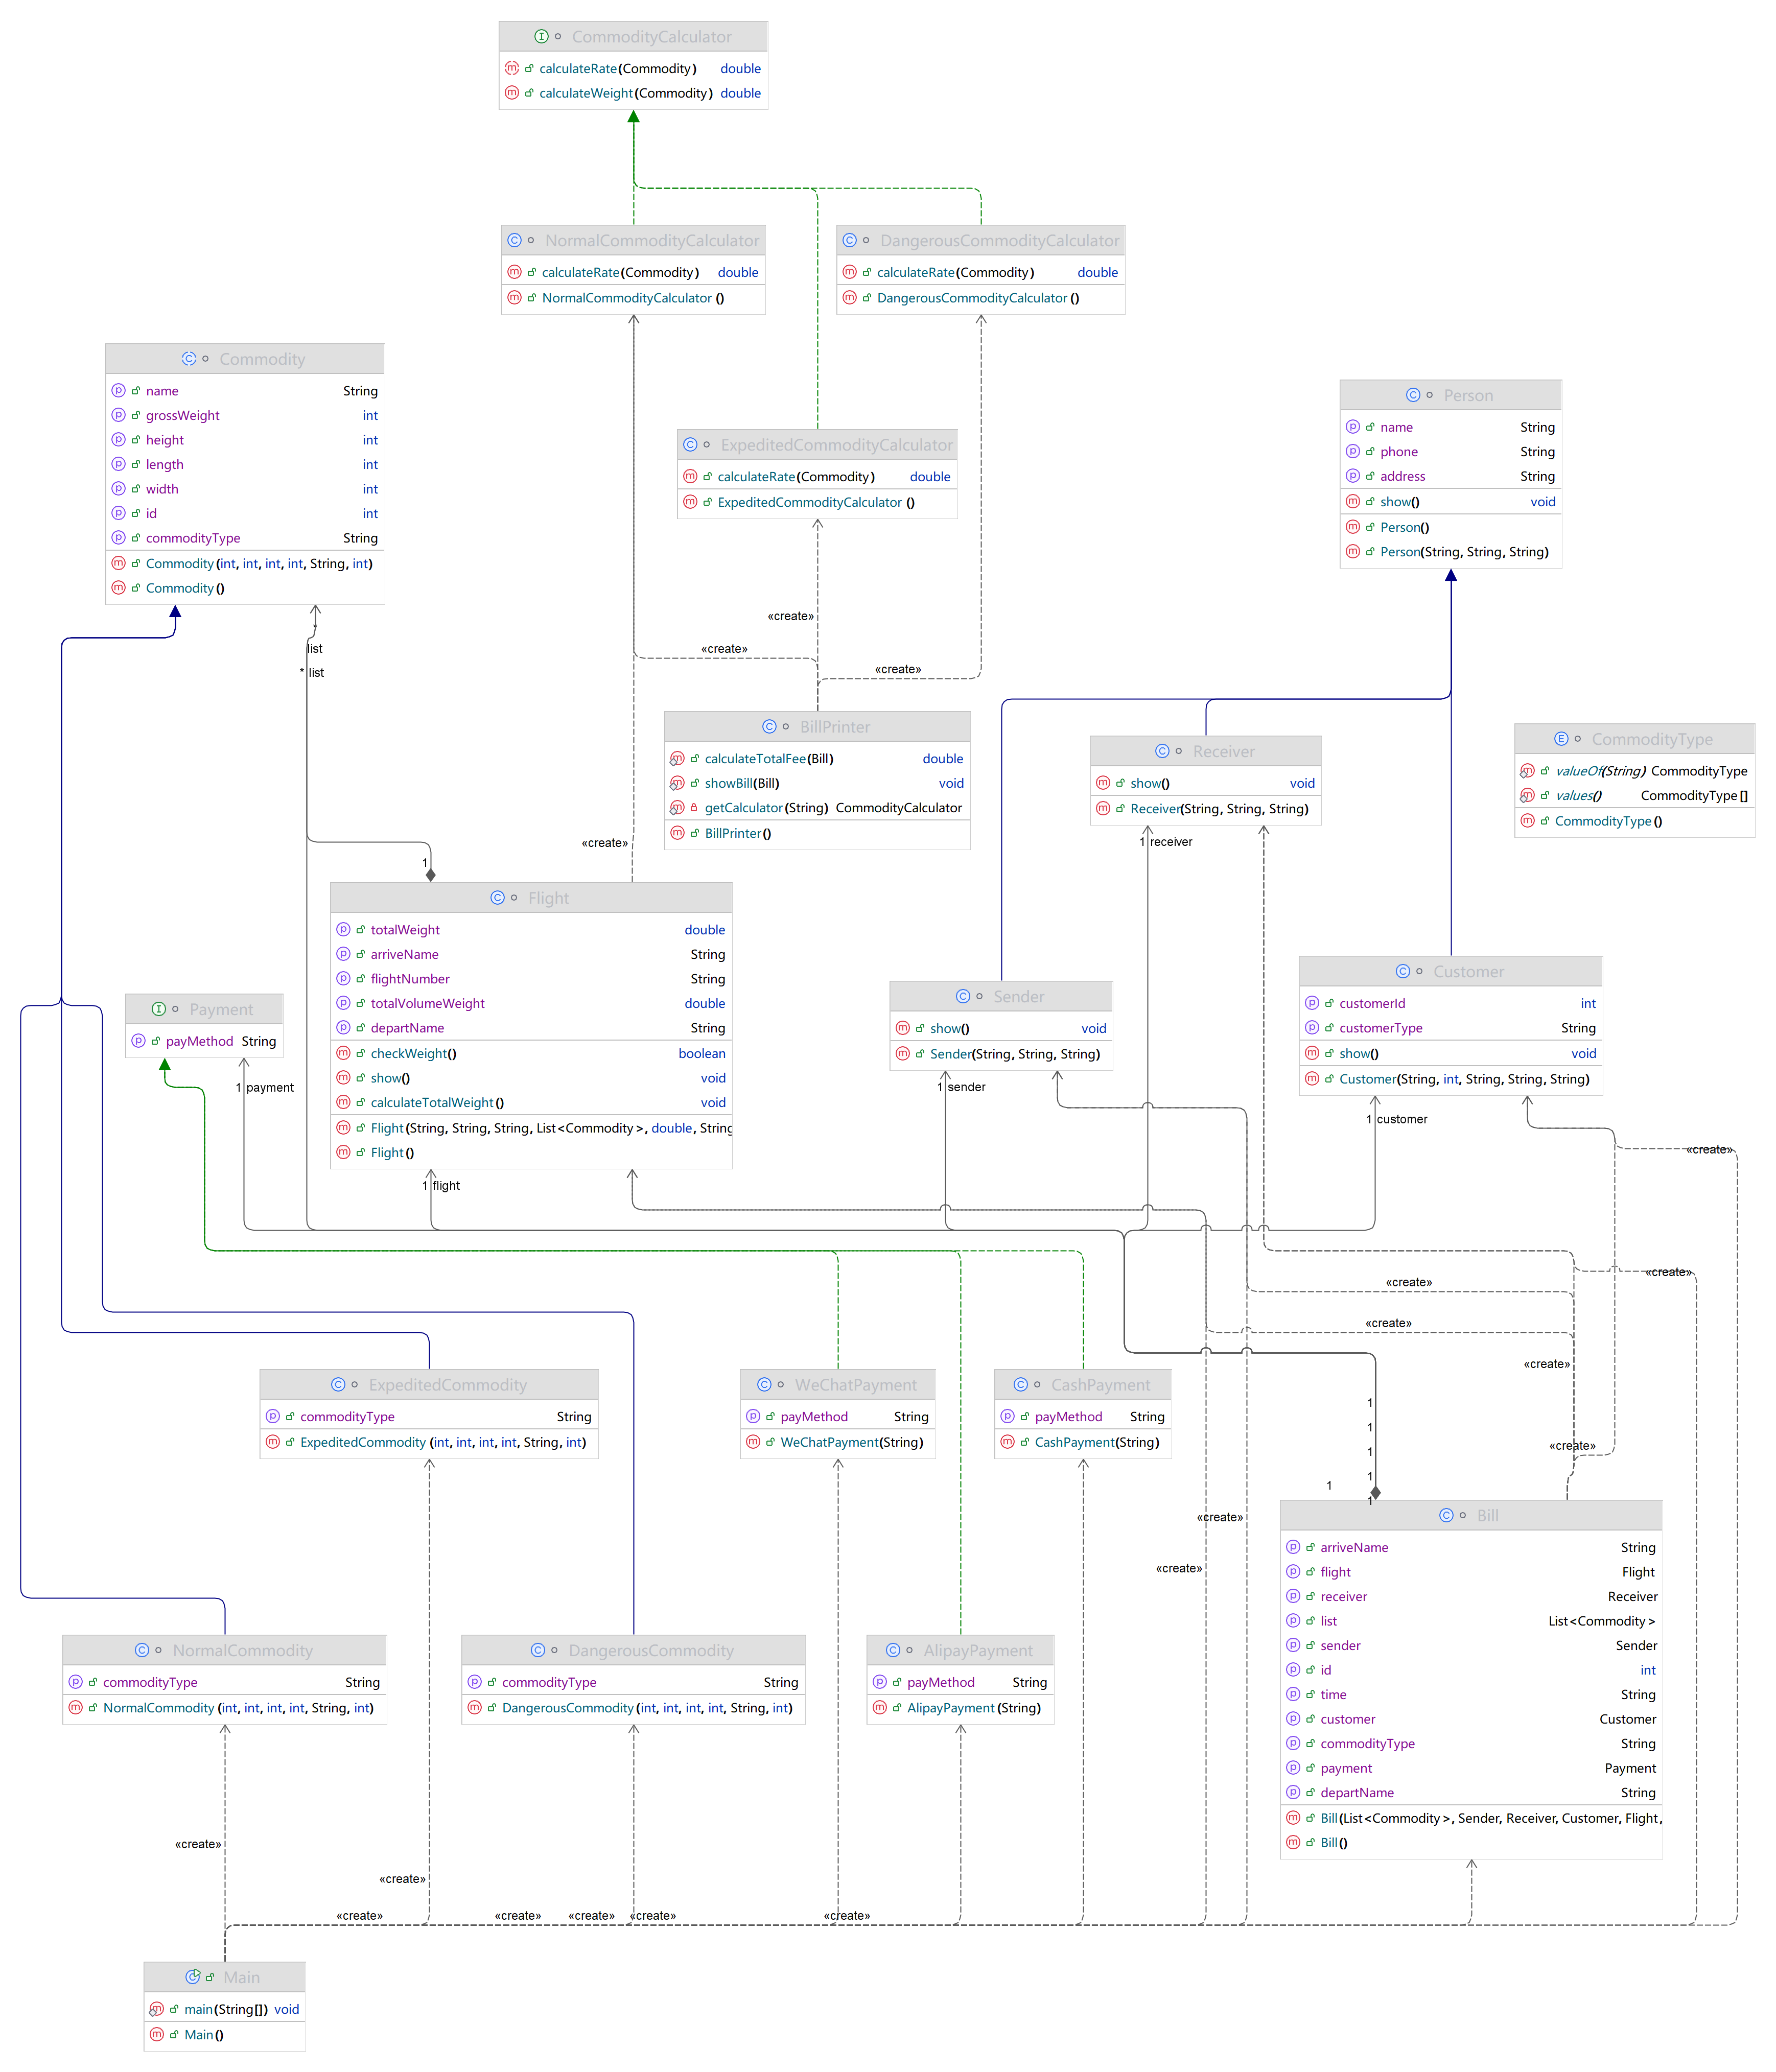Click property icon beside grossWeight field
The image size is (1776, 2072).
[x=118, y=415]
